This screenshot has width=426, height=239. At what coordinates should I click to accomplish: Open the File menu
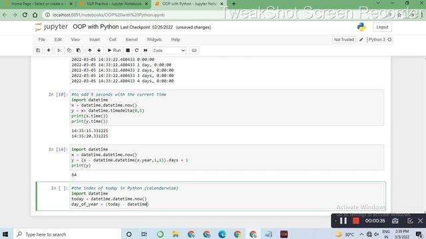41,40
